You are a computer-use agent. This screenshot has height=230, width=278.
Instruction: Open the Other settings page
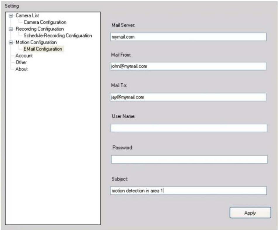pos(21,62)
